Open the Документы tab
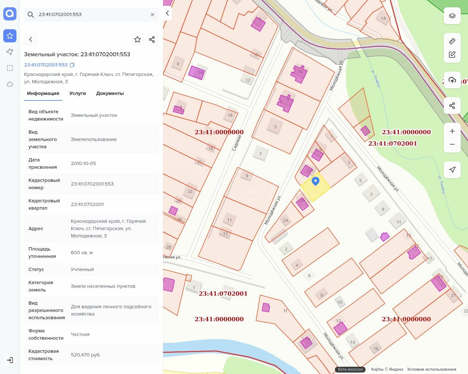The image size is (468, 374). pos(110,93)
